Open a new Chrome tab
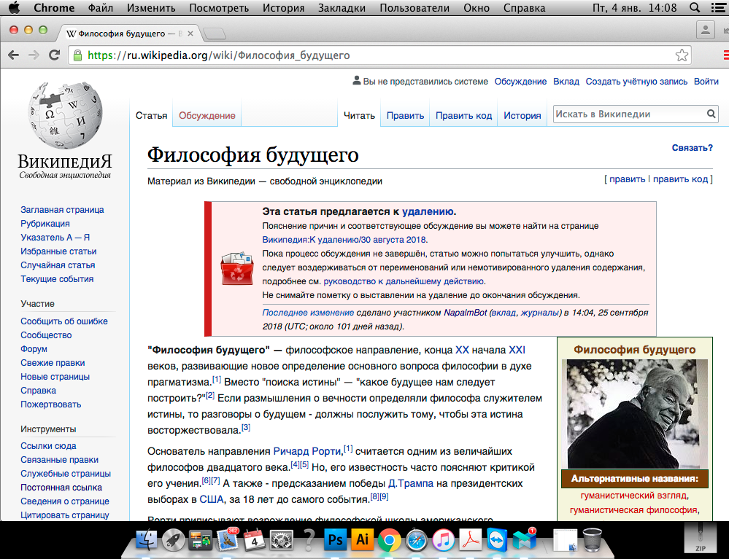Screen dimensions: 729x559 coord(215,34)
